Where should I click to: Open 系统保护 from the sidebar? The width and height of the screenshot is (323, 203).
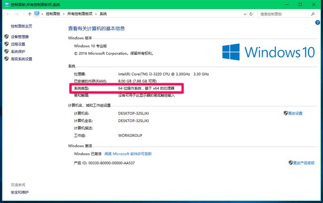click(x=18, y=52)
